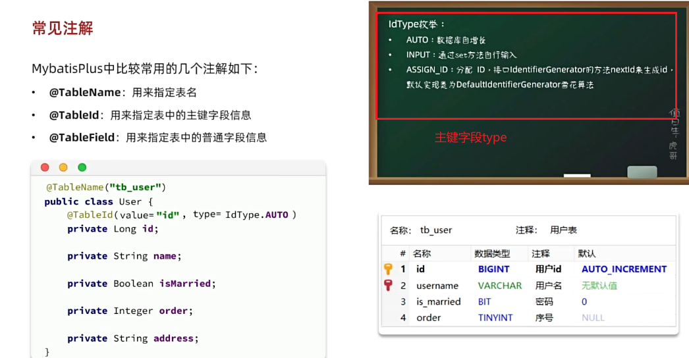Click the "id" value string in @TableId
689x358 pixels.
[x=167, y=215]
